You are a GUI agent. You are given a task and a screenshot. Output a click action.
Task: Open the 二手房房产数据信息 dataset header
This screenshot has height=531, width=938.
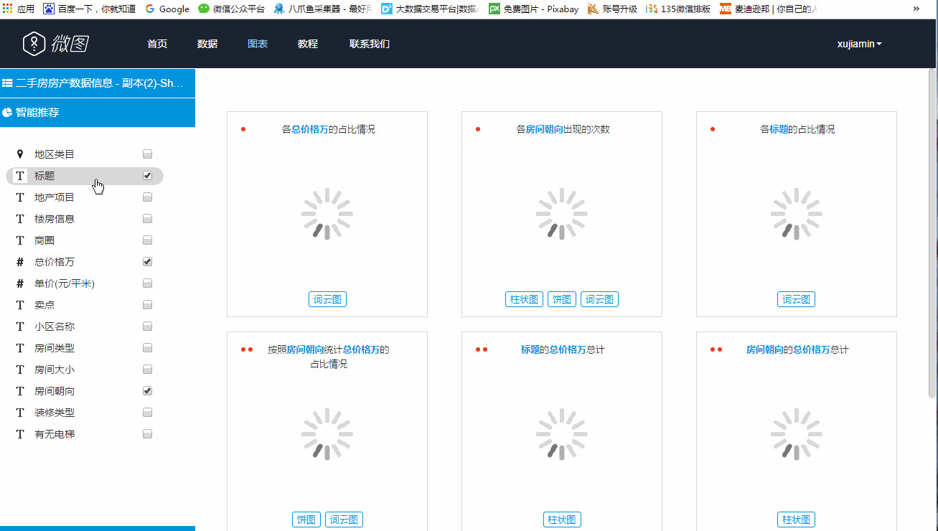pyautogui.click(x=98, y=83)
